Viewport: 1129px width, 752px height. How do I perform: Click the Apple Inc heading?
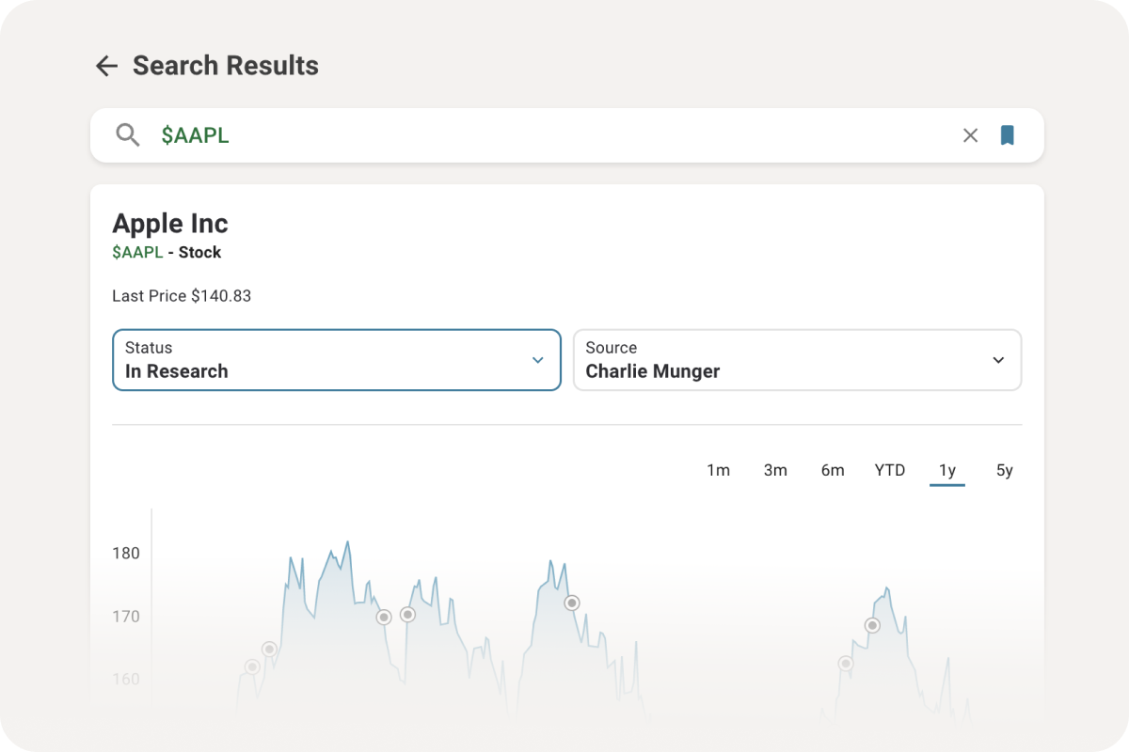coord(170,224)
